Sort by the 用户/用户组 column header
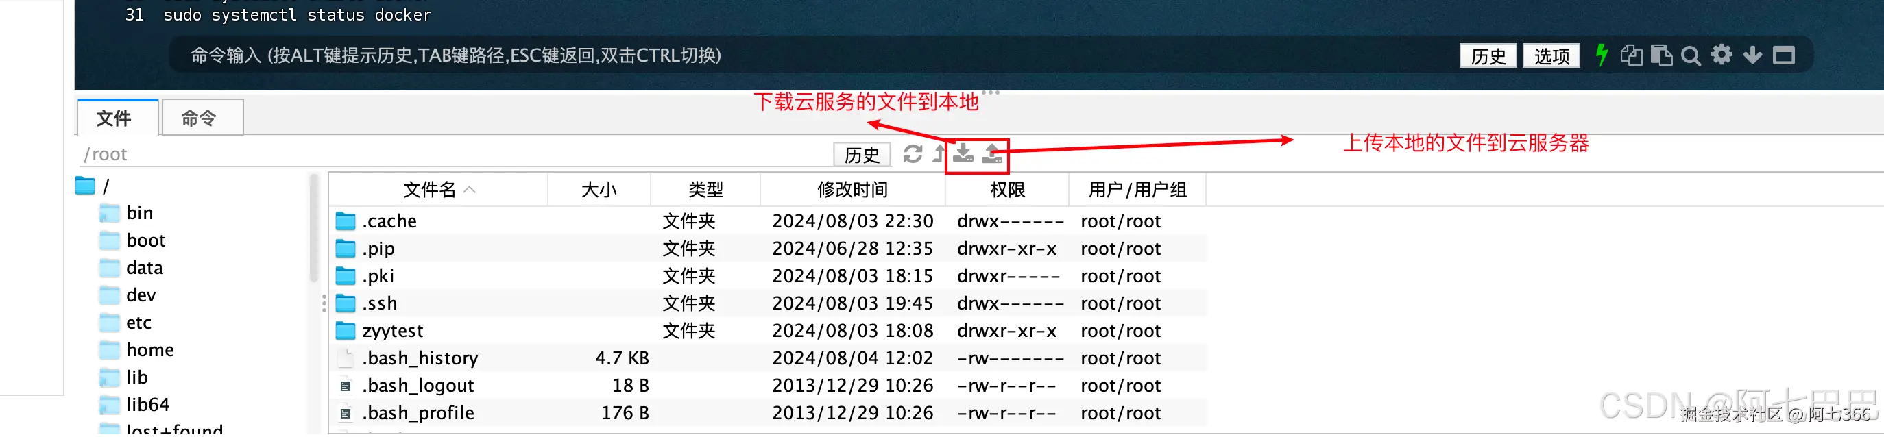This screenshot has height=437, width=1884. tap(1137, 190)
